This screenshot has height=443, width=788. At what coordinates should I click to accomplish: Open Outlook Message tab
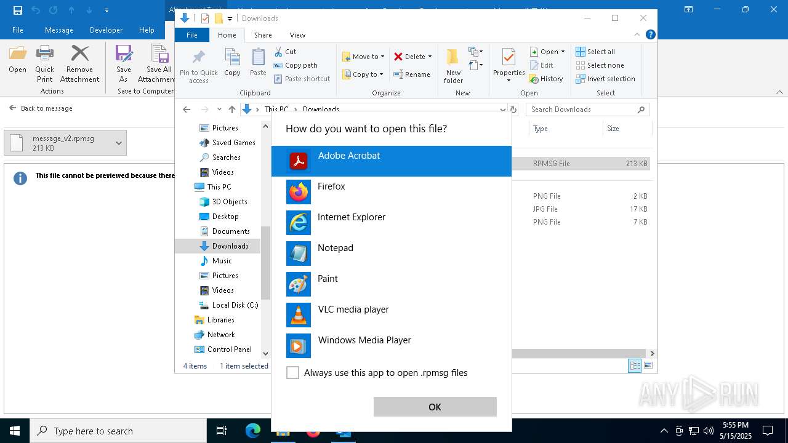tap(58, 30)
